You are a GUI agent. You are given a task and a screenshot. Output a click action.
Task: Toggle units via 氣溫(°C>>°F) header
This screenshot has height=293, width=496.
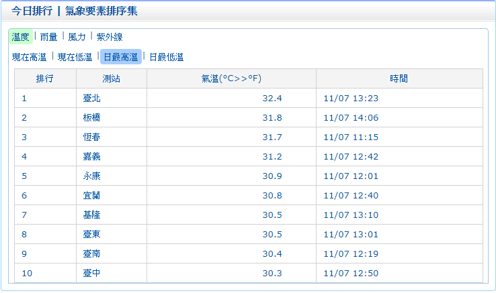[231, 78]
